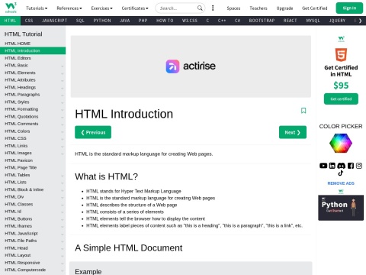Open HTML HOME in sidebar
This screenshot has height=275, width=366.
(x=33, y=44)
